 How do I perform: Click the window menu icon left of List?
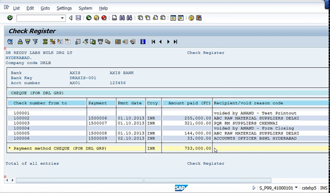coord(7,7)
